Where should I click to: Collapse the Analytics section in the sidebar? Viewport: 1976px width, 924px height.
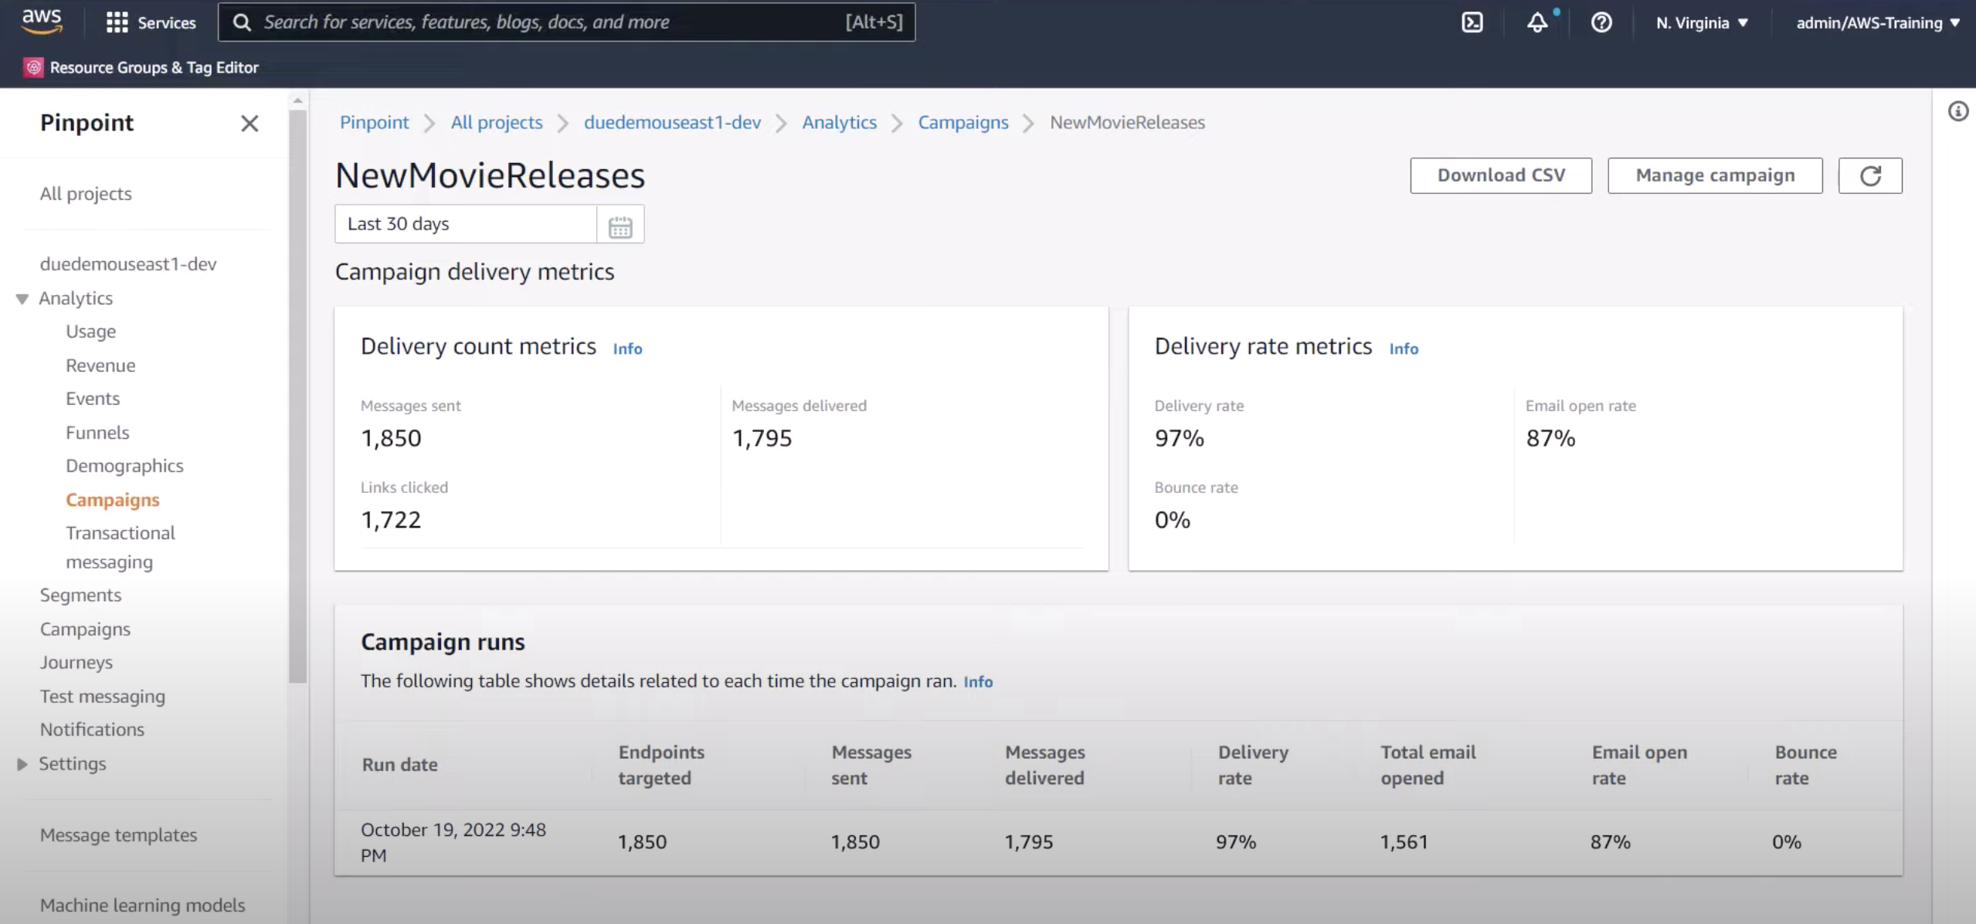[21, 298]
